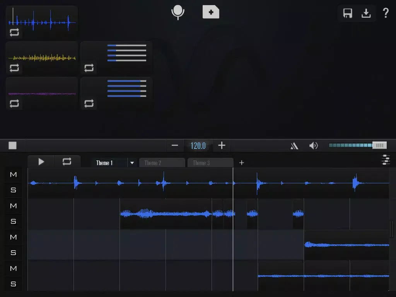Select the Theme 1 tab
The height and width of the screenshot is (297, 396).
coord(104,163)
